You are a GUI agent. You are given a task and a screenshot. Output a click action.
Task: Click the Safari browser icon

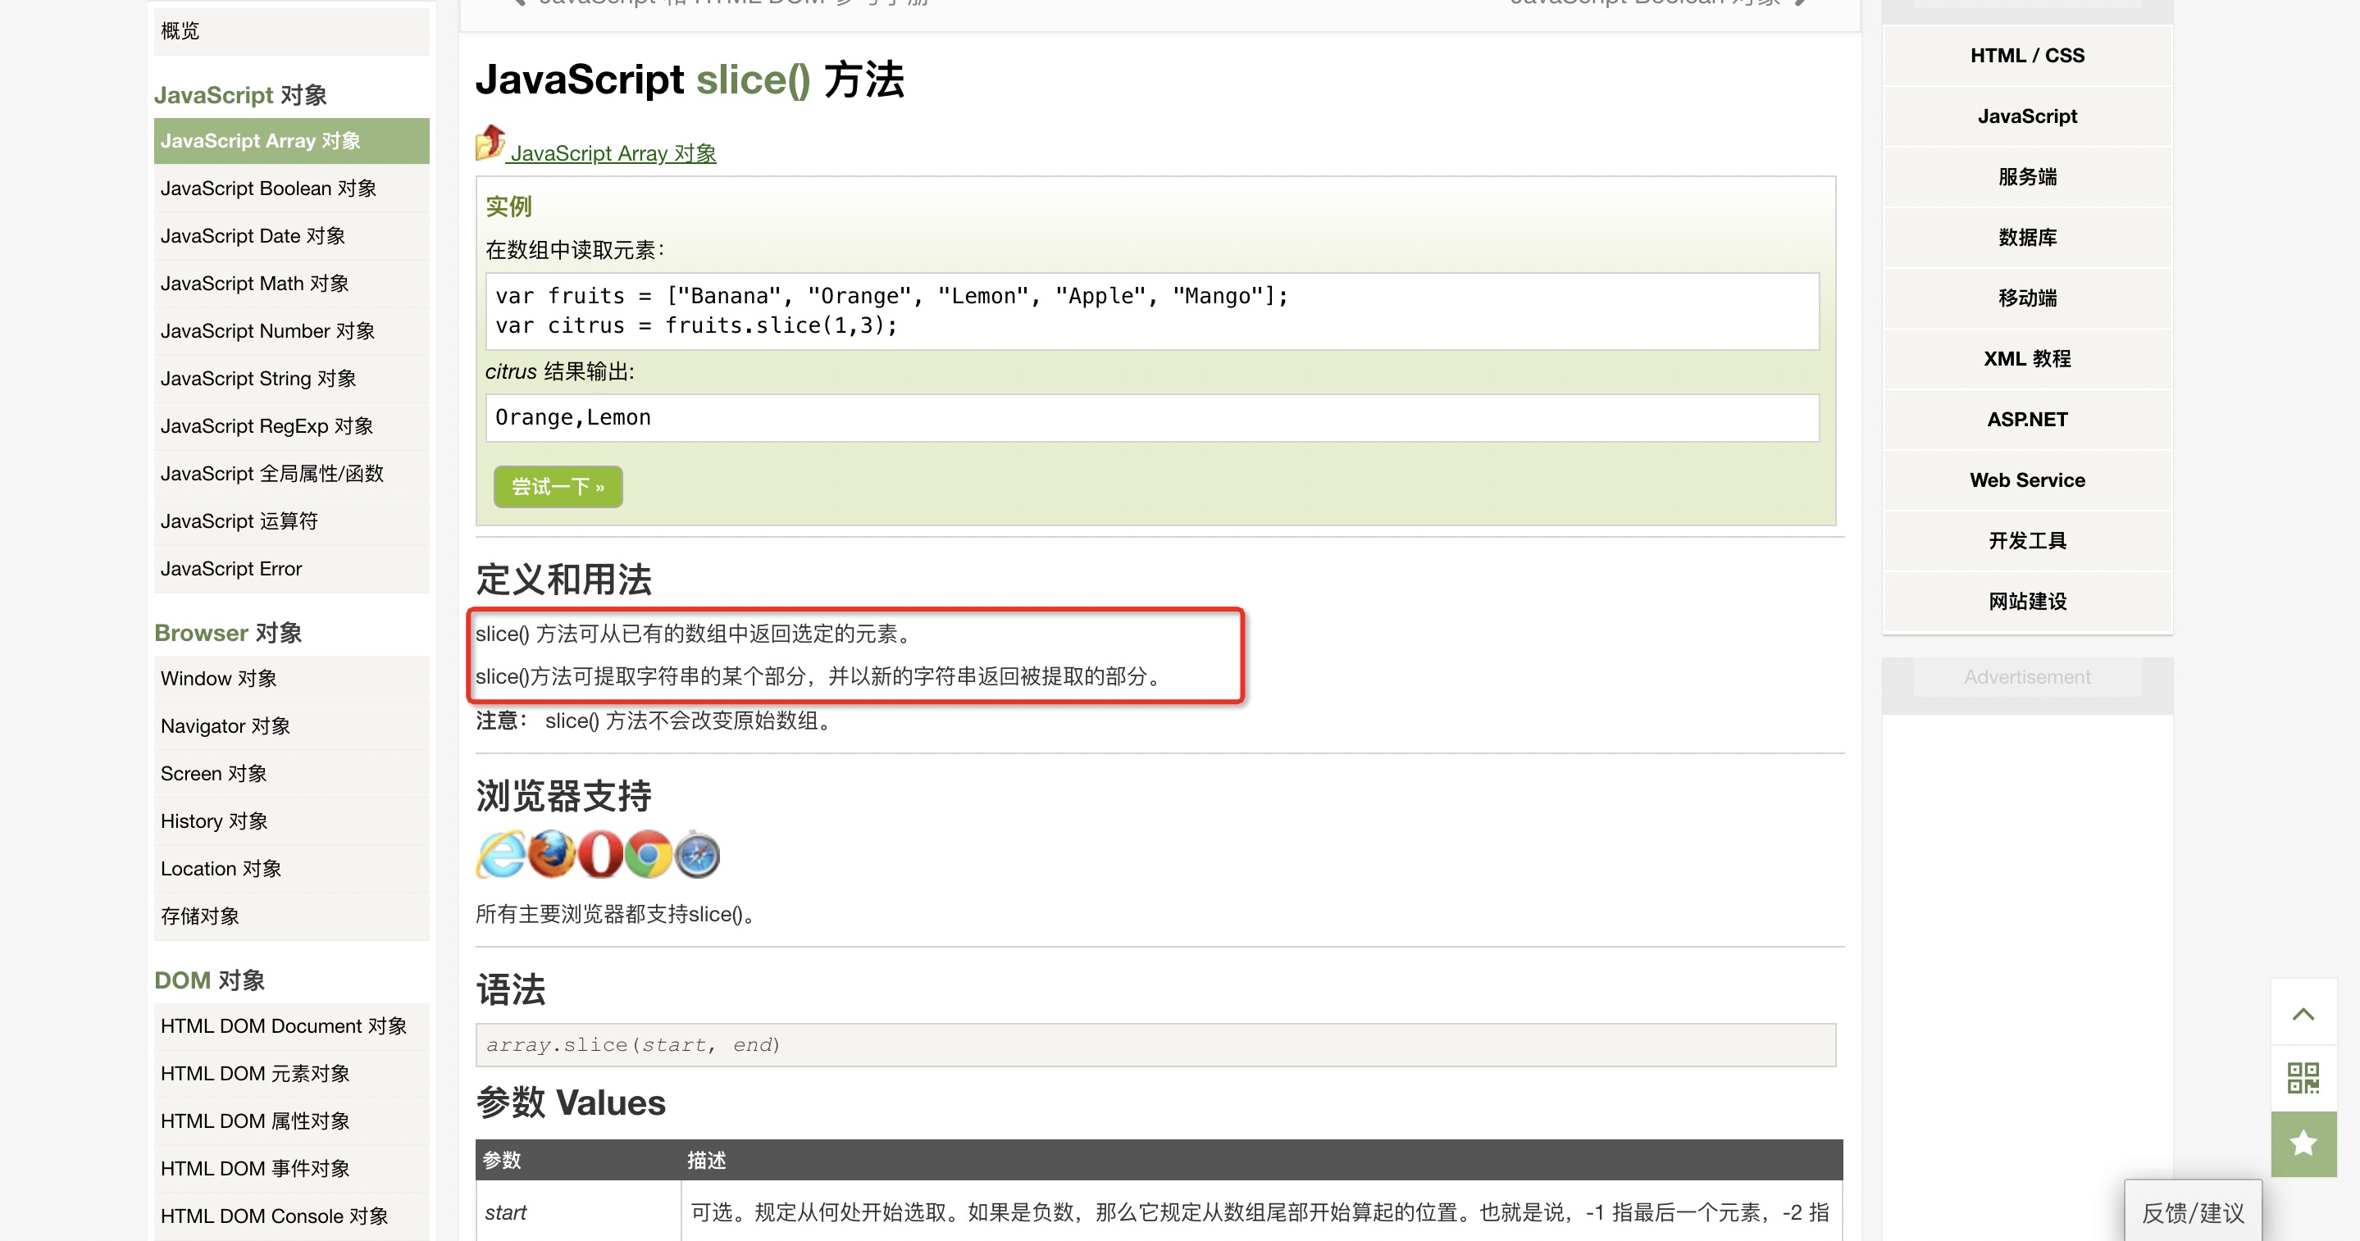(697, 854)
